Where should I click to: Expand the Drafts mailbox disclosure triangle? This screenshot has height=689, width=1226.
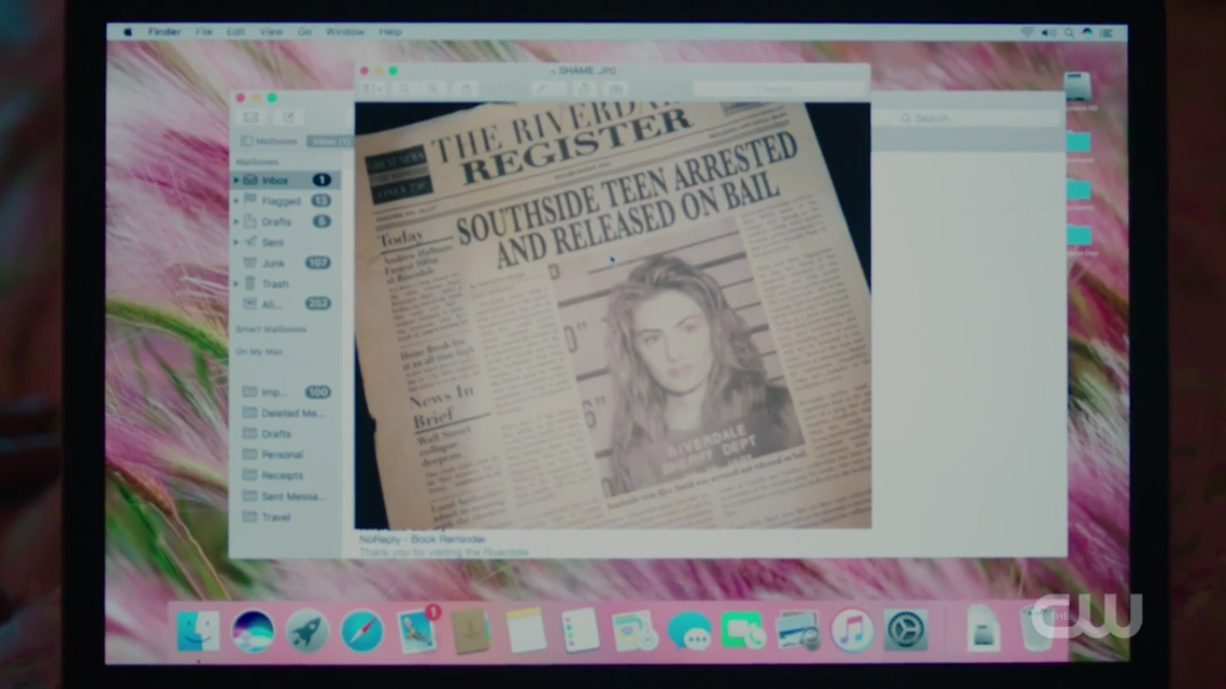237,222
